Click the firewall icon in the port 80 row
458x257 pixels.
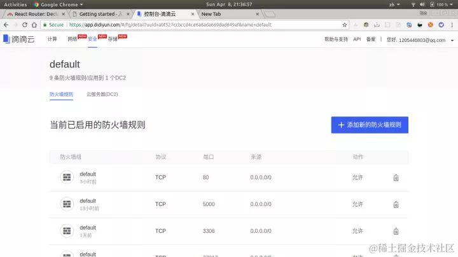pyautogui.click(x=67, y=177)
